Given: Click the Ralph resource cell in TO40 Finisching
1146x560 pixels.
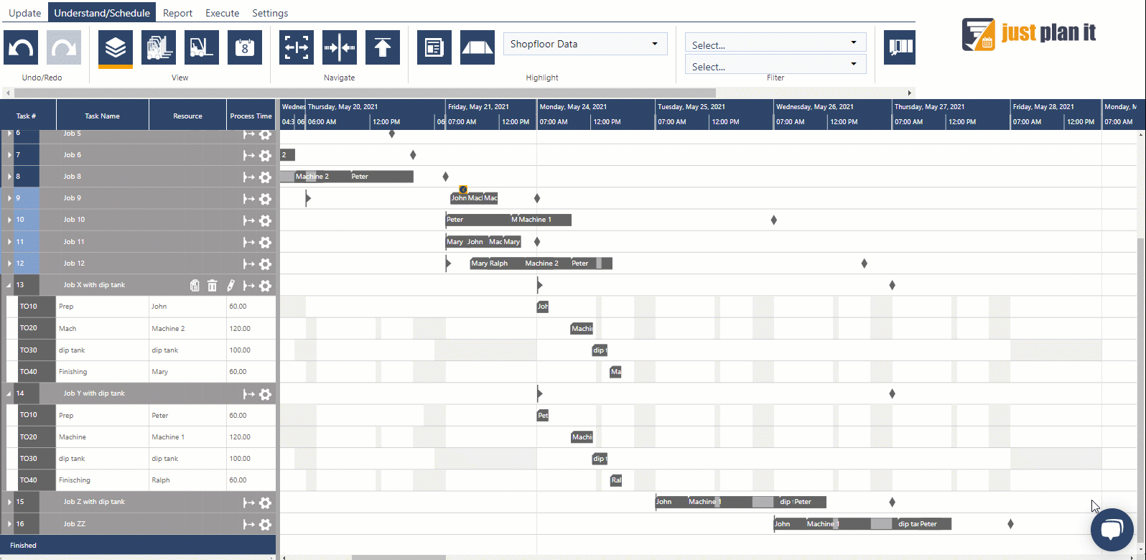Looking at the screenshot, I should pos(187,480).
